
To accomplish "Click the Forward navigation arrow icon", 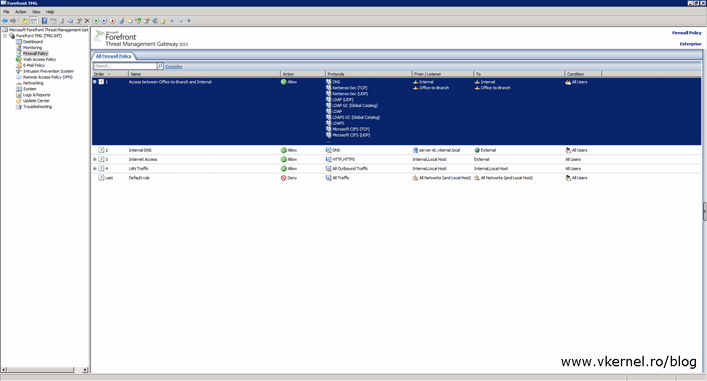I will (13, 20).
